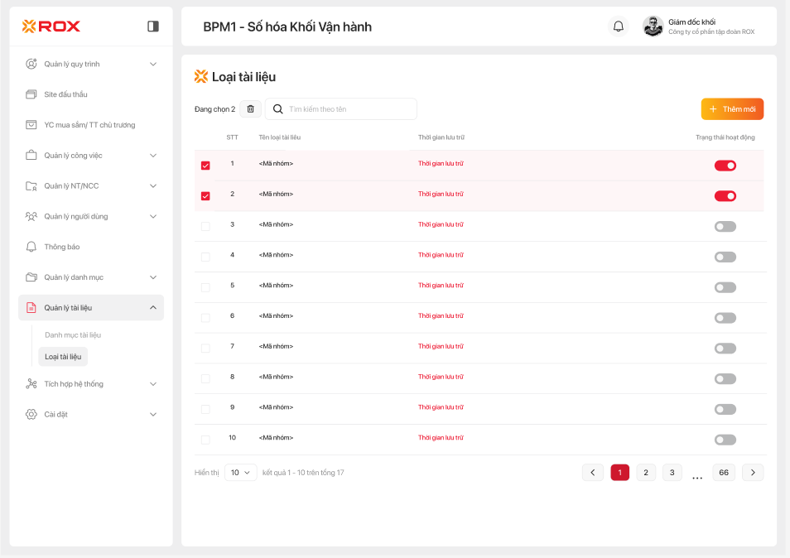
Task: Open Site đấu thầu from sidebar
Action: pos(65,94)
